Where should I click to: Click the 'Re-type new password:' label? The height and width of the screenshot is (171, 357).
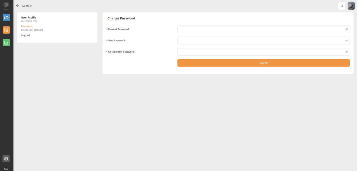pos(122,52)
